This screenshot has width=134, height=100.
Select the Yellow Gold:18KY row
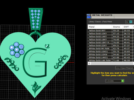(x=111, y=39)
